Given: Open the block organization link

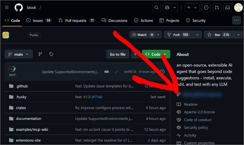Looking at the screenshot, I should 31,8.
